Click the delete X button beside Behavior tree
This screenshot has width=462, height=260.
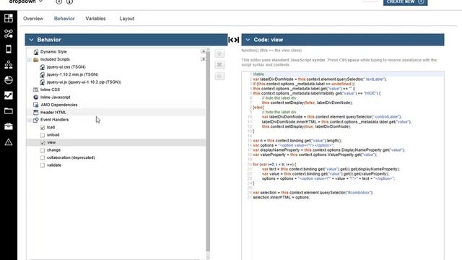219,65
